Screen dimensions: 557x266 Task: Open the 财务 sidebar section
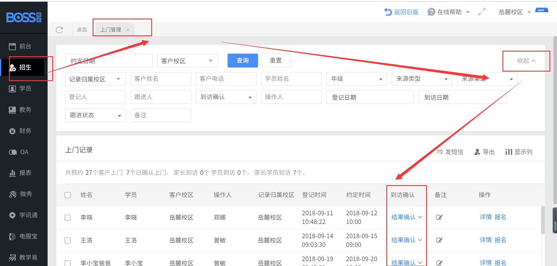point(24,131)
